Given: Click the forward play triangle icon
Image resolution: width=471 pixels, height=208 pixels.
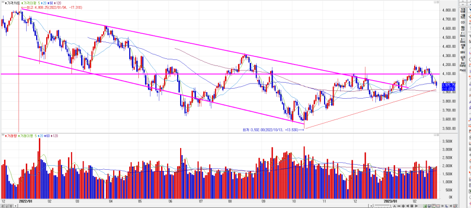Looking at the screenshot, I should click(416, 206).
